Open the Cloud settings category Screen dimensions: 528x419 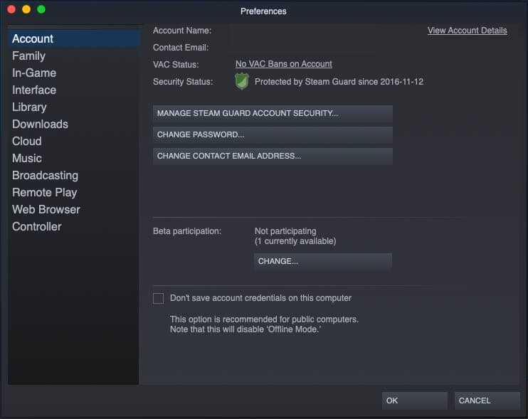[x=73, y=142]
